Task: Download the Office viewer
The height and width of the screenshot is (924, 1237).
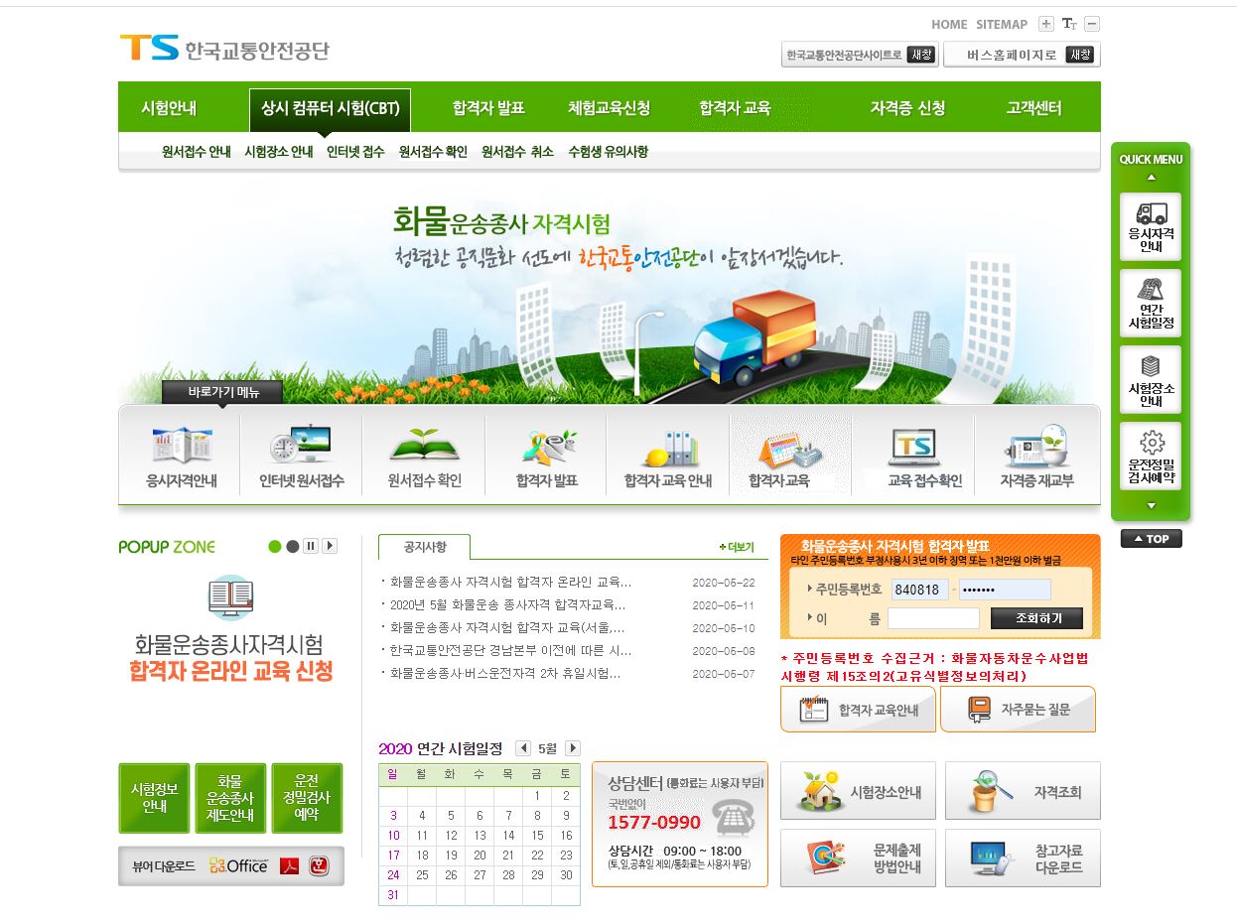Action: tap(239, 866)
